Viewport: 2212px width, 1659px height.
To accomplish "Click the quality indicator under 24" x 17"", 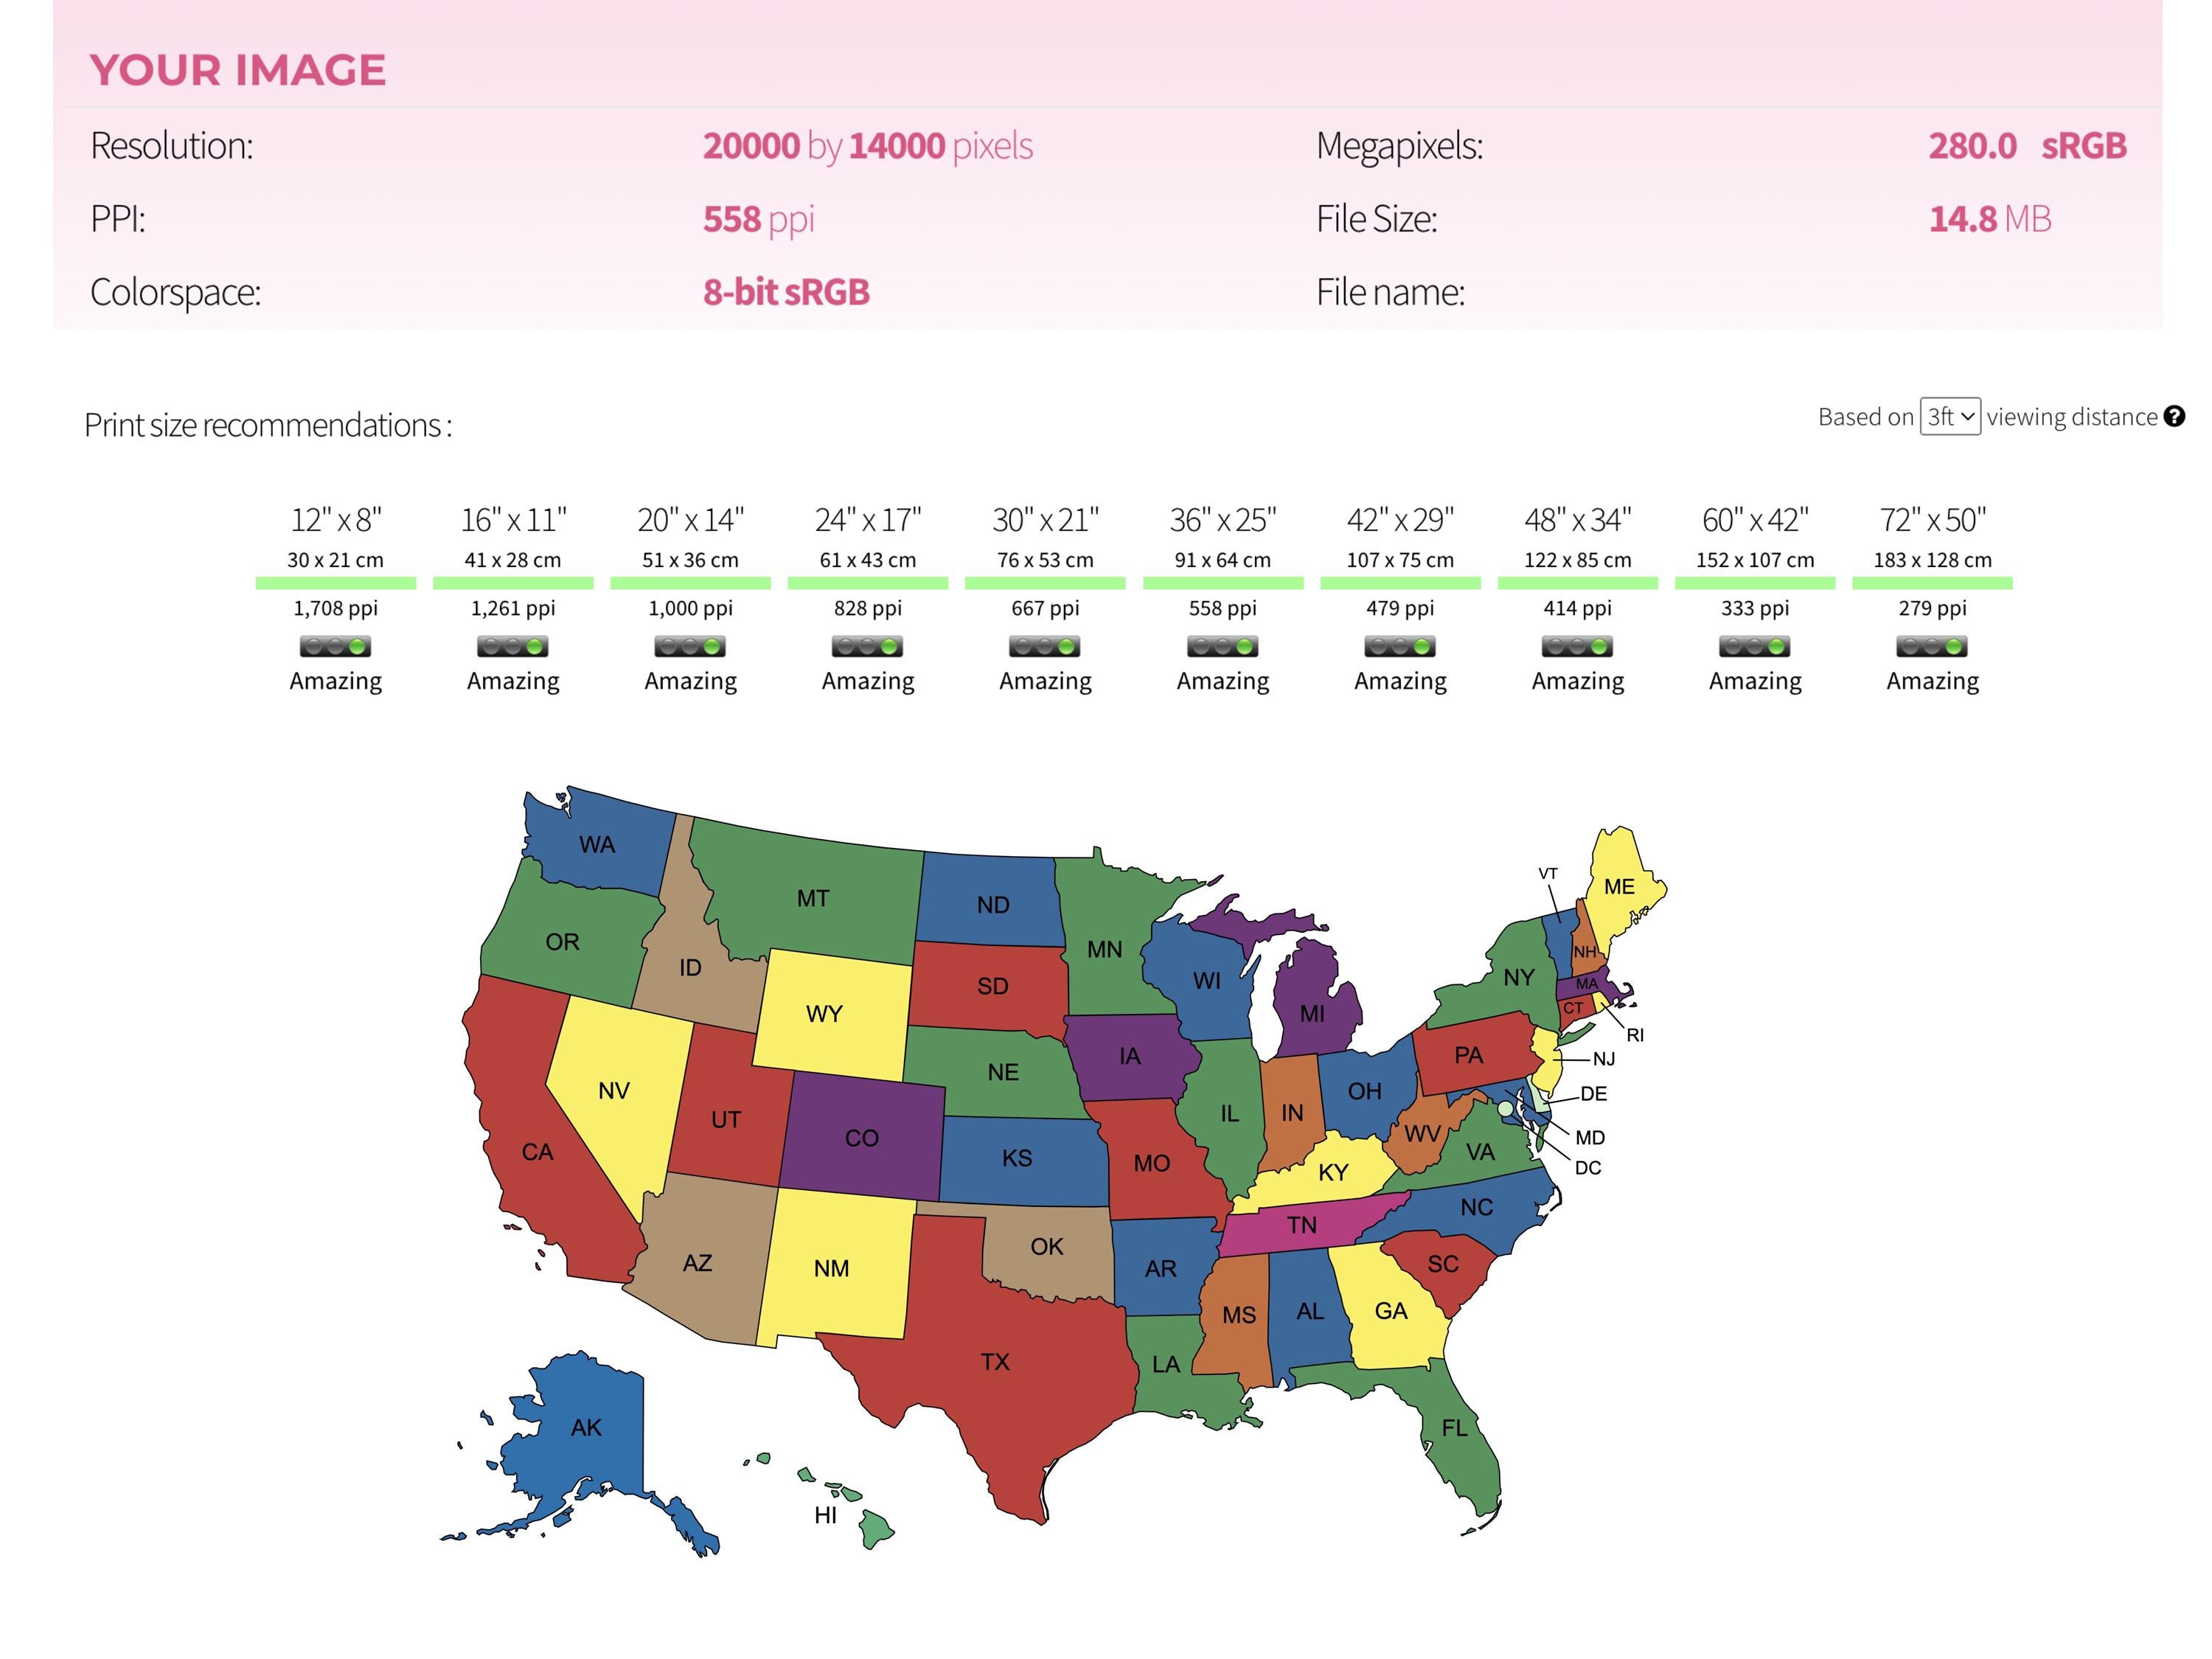I will (x=867, y=647).
